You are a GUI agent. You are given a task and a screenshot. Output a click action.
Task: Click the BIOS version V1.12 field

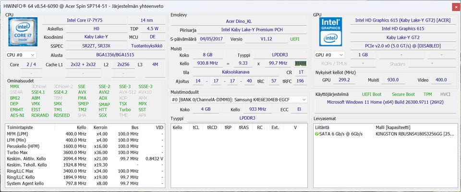[x=266, y=39]
